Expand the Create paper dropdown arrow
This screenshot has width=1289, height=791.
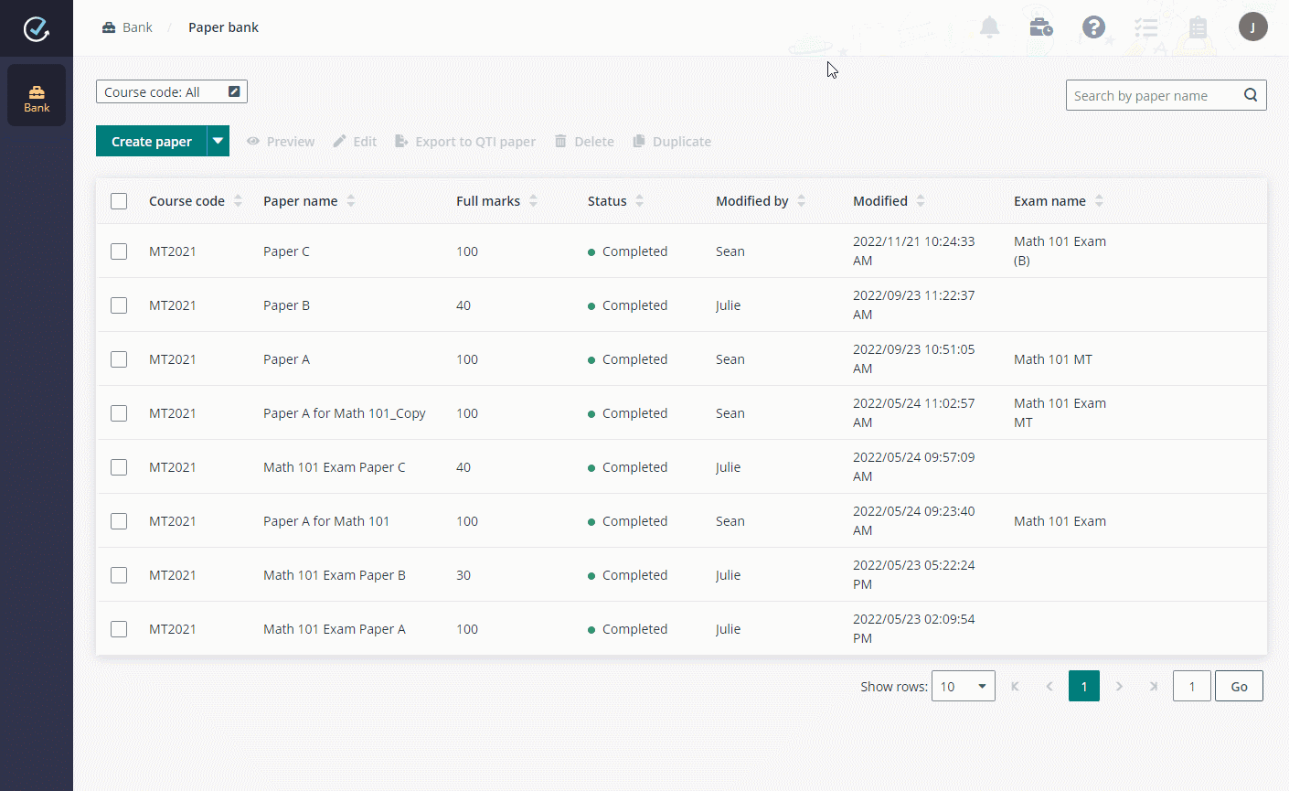coord(218,141)
